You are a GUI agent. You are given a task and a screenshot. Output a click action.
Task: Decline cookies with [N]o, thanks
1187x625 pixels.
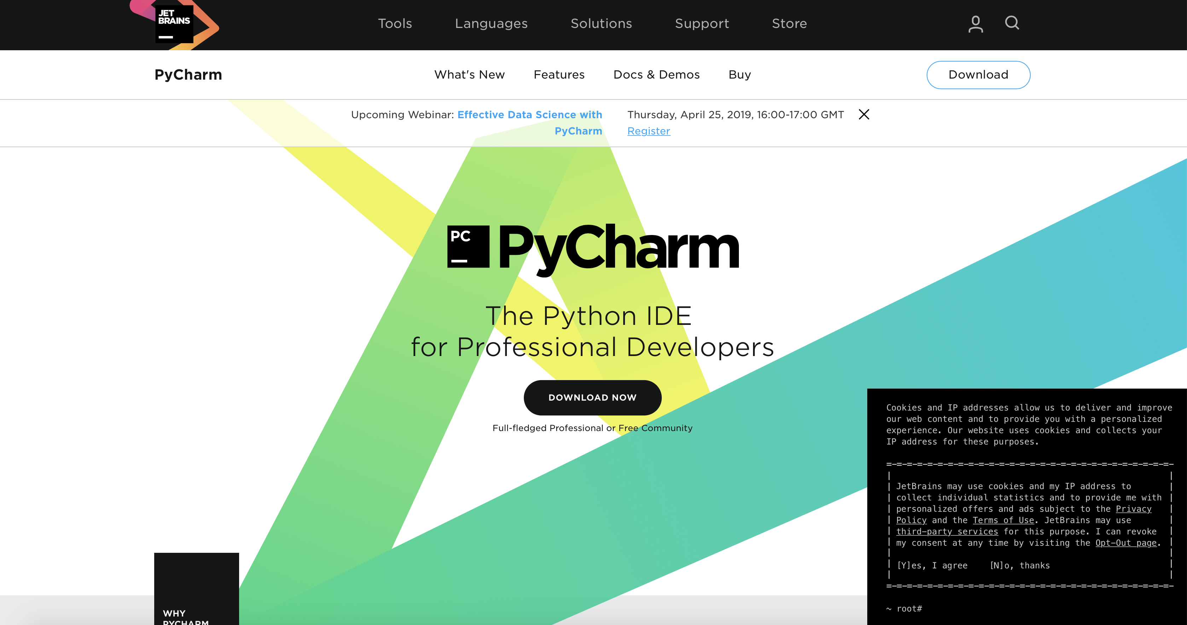pos(1020,565)
